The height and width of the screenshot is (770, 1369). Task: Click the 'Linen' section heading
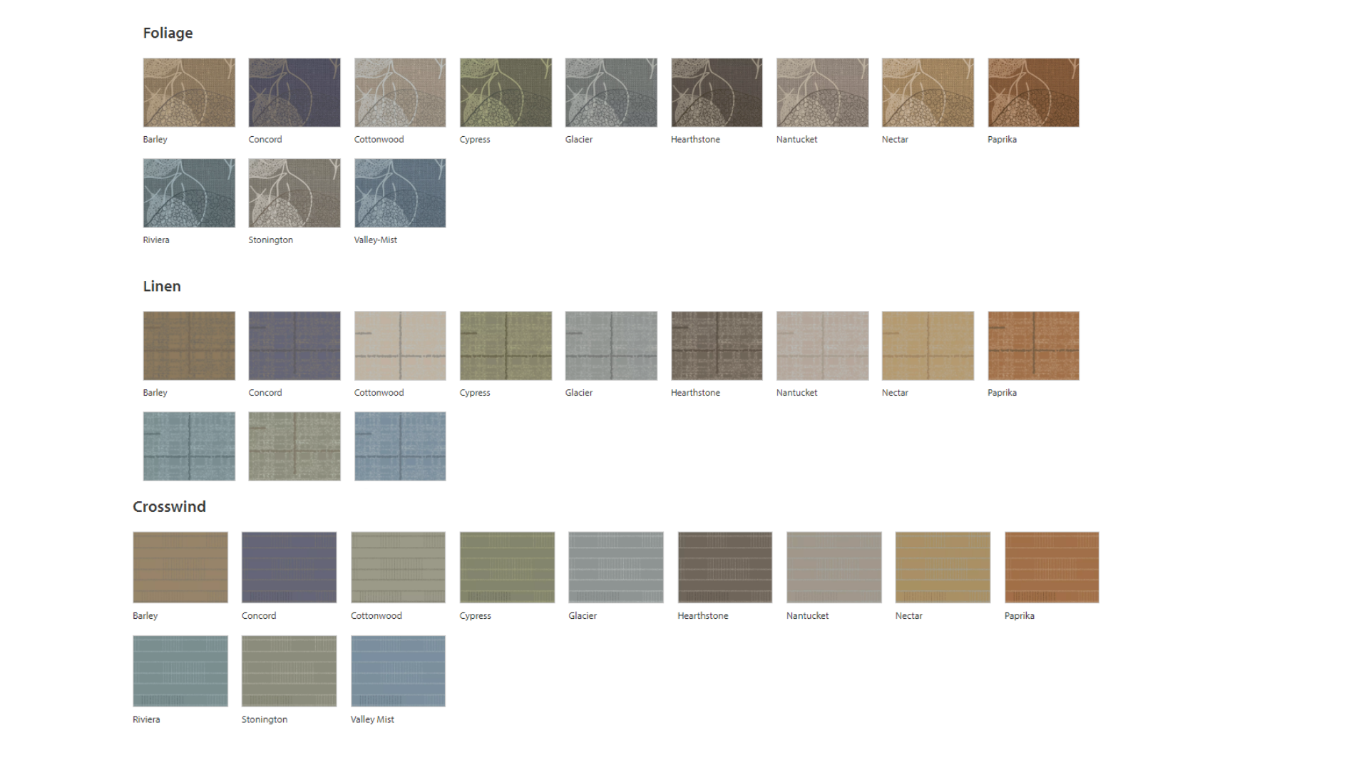click(x=162, y=286)
